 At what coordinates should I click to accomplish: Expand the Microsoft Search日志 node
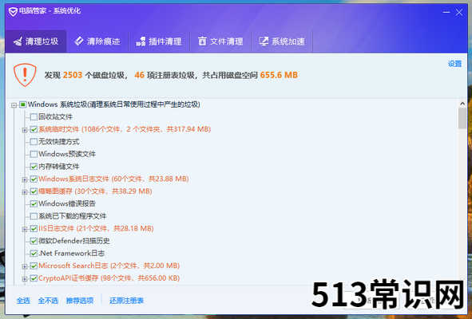(x=25, y=266)
